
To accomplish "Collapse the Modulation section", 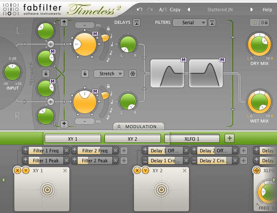I will (x=139, y=126).
